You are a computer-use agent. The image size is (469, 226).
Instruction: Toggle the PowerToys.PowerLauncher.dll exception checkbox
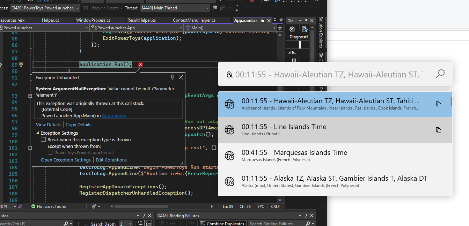pos(50,153)
